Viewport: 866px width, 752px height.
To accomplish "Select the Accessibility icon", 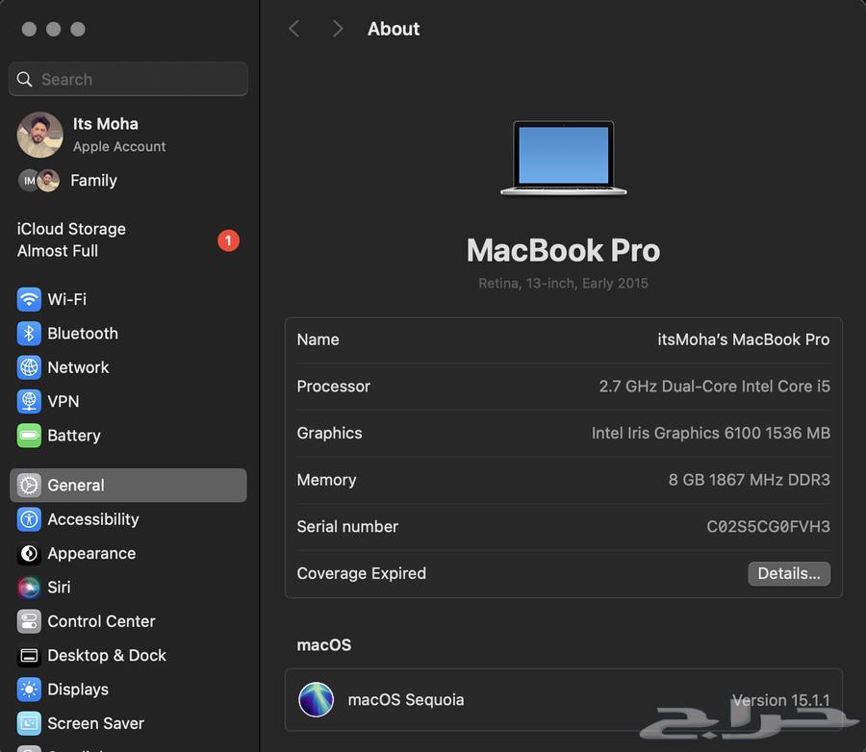I will (x=29, y=519).
